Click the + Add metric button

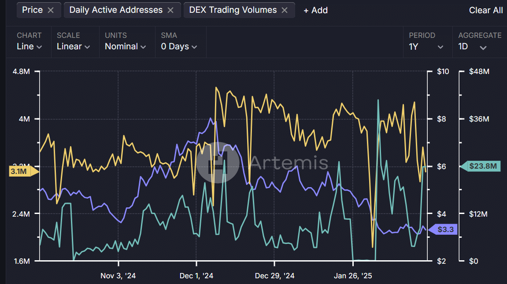click(x=315, y=10)
